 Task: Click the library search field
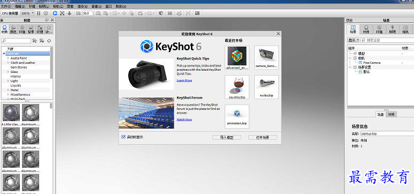(16, 41)
